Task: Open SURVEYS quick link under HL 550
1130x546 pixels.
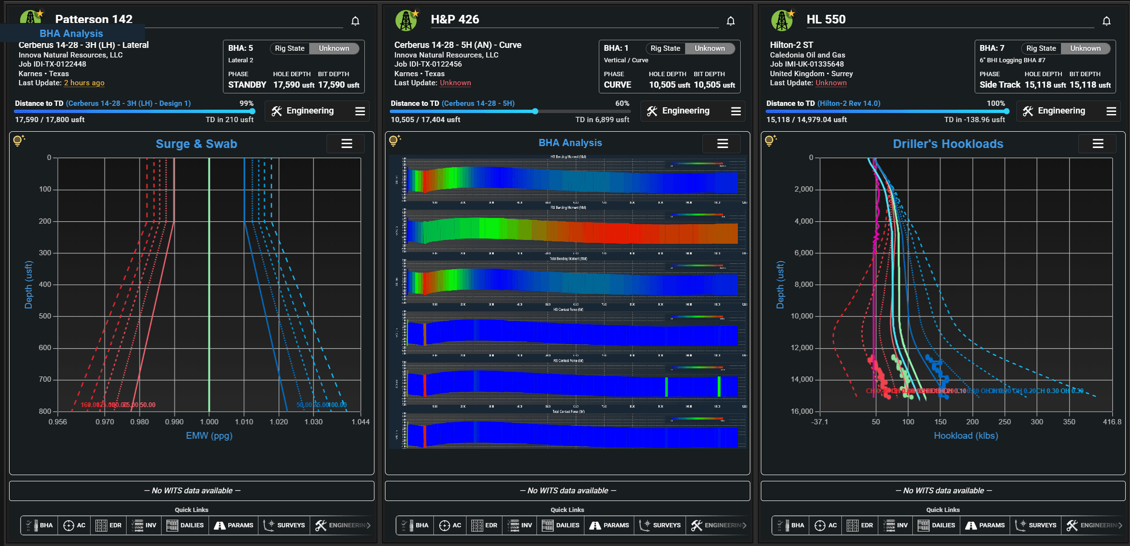Action: tap(1036, 525)
